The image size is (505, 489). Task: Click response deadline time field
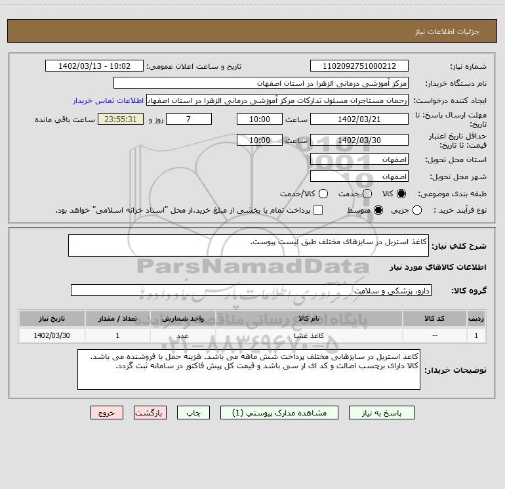point(260,119)
